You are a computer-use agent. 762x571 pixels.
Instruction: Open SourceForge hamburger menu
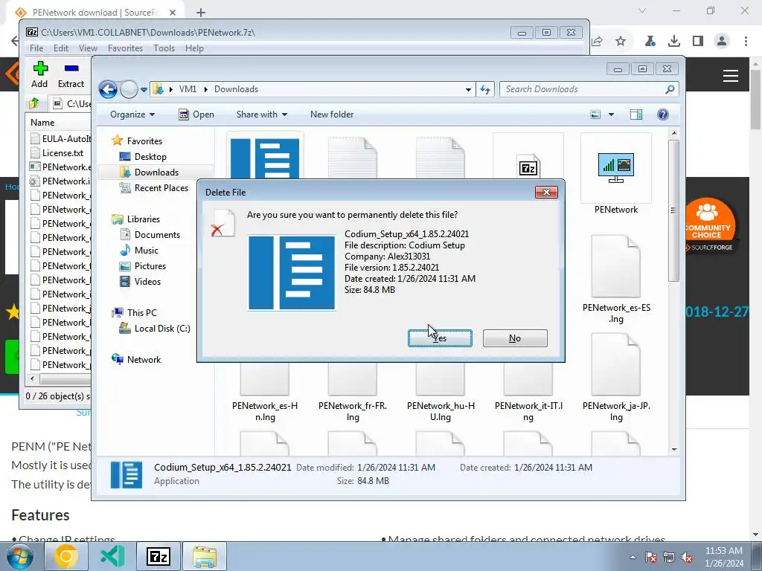click(x=731, y=76)
